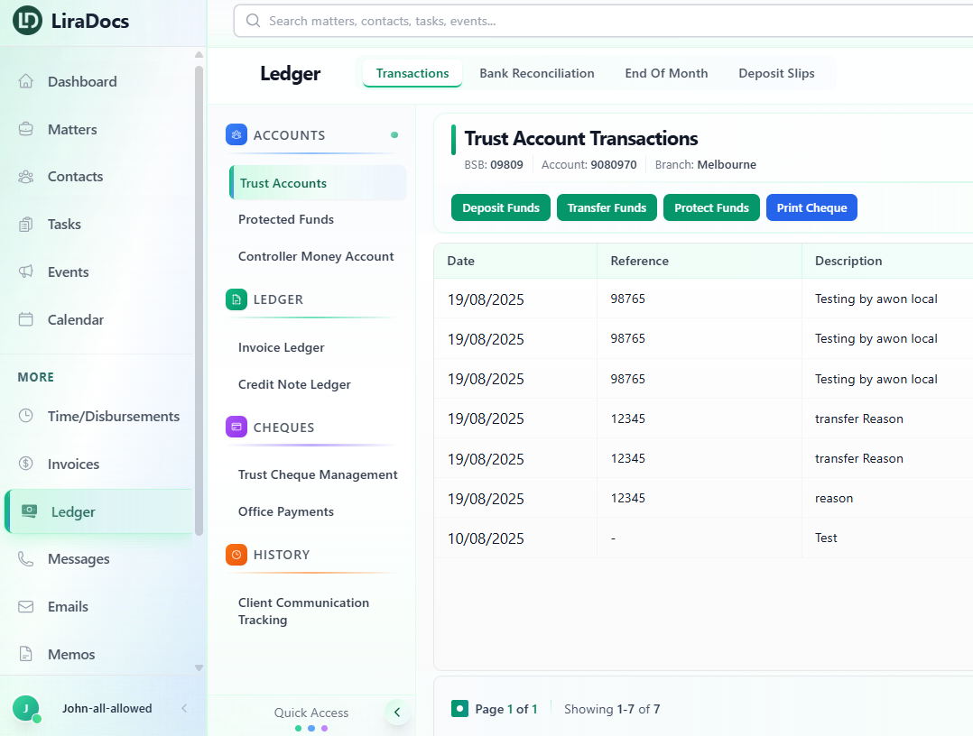
Task: Open Calendar using its sidebar icon
Action: pos(26,319)
